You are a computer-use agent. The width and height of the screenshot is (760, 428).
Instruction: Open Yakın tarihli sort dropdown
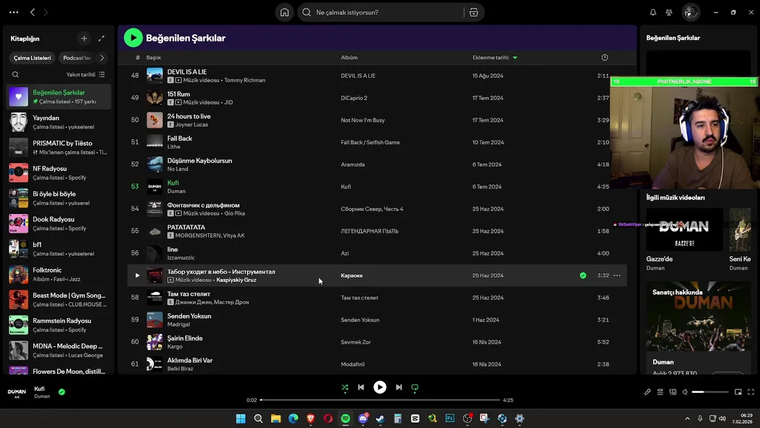click(85, 75)
